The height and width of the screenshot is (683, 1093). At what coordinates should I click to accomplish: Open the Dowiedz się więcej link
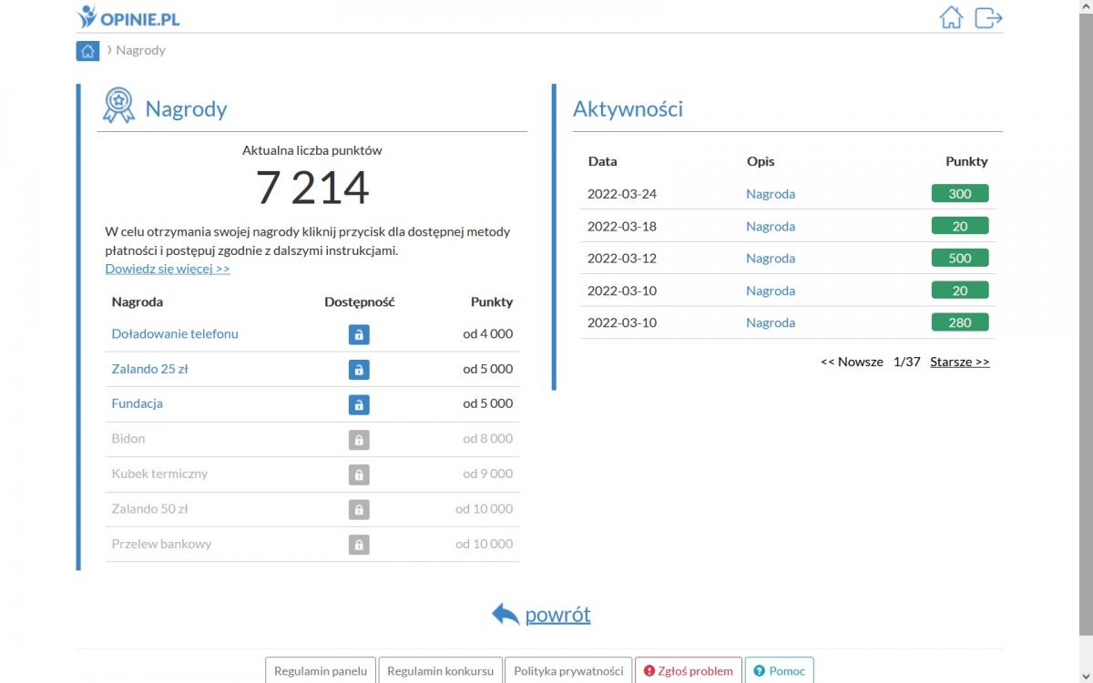coord(168,269)
